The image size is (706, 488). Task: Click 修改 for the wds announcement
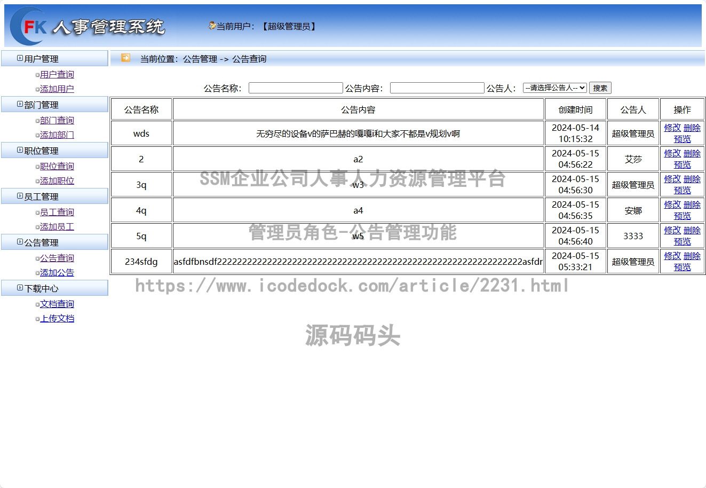tap(672, 128)
